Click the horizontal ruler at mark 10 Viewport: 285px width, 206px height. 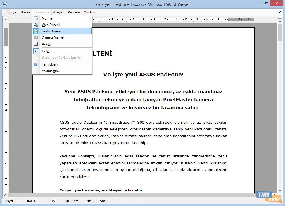[x=165, y=20]
